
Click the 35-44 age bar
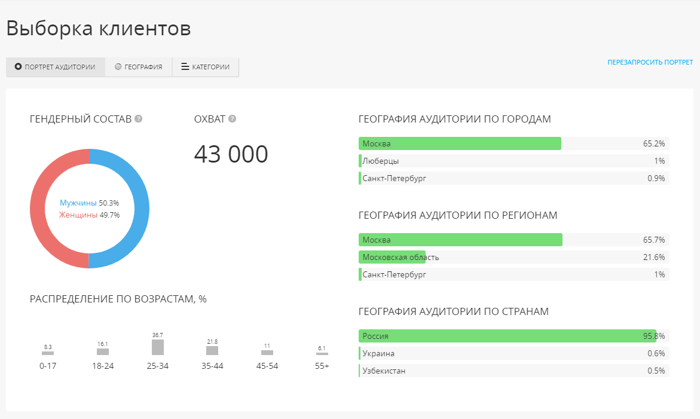212,351
